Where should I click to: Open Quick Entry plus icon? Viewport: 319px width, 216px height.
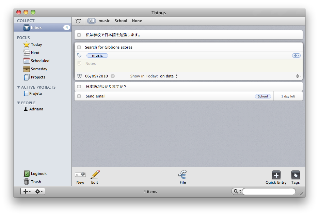pyautogui.click(x=276, y=175)
